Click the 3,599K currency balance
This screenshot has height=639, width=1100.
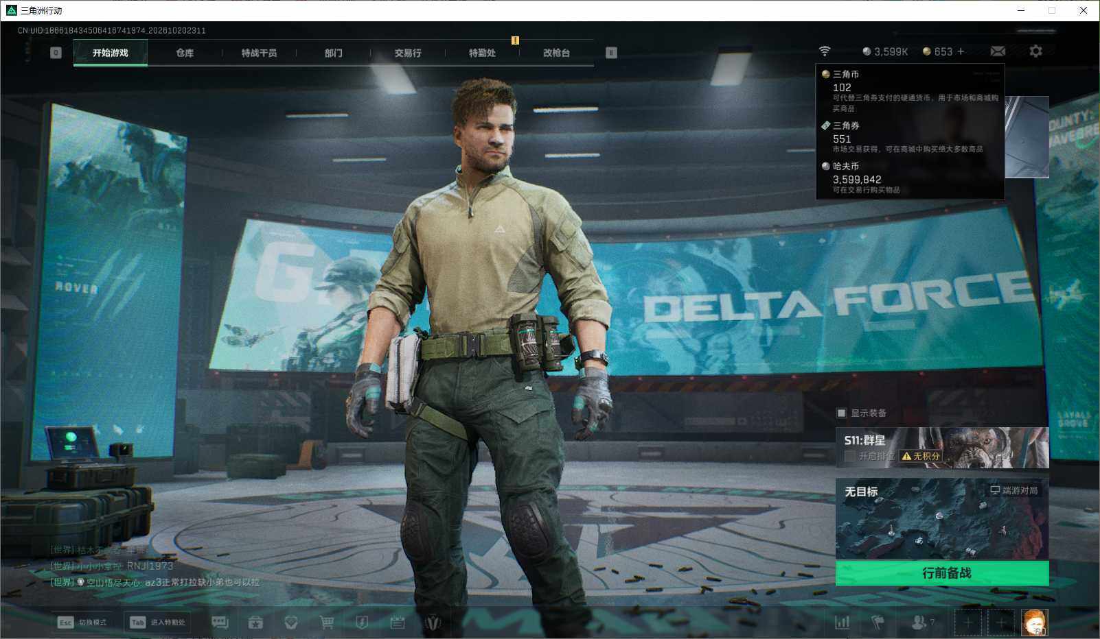(x=885, y=51)
